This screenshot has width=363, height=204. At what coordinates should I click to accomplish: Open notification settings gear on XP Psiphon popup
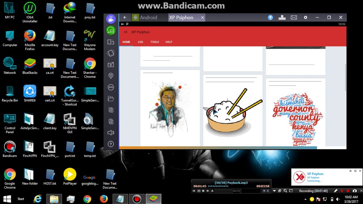(x=355, y=171)
